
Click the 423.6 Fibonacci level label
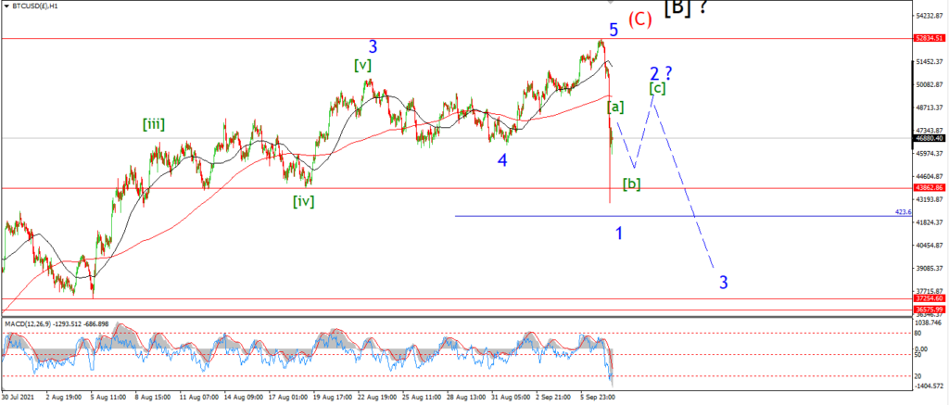point(903,212)
